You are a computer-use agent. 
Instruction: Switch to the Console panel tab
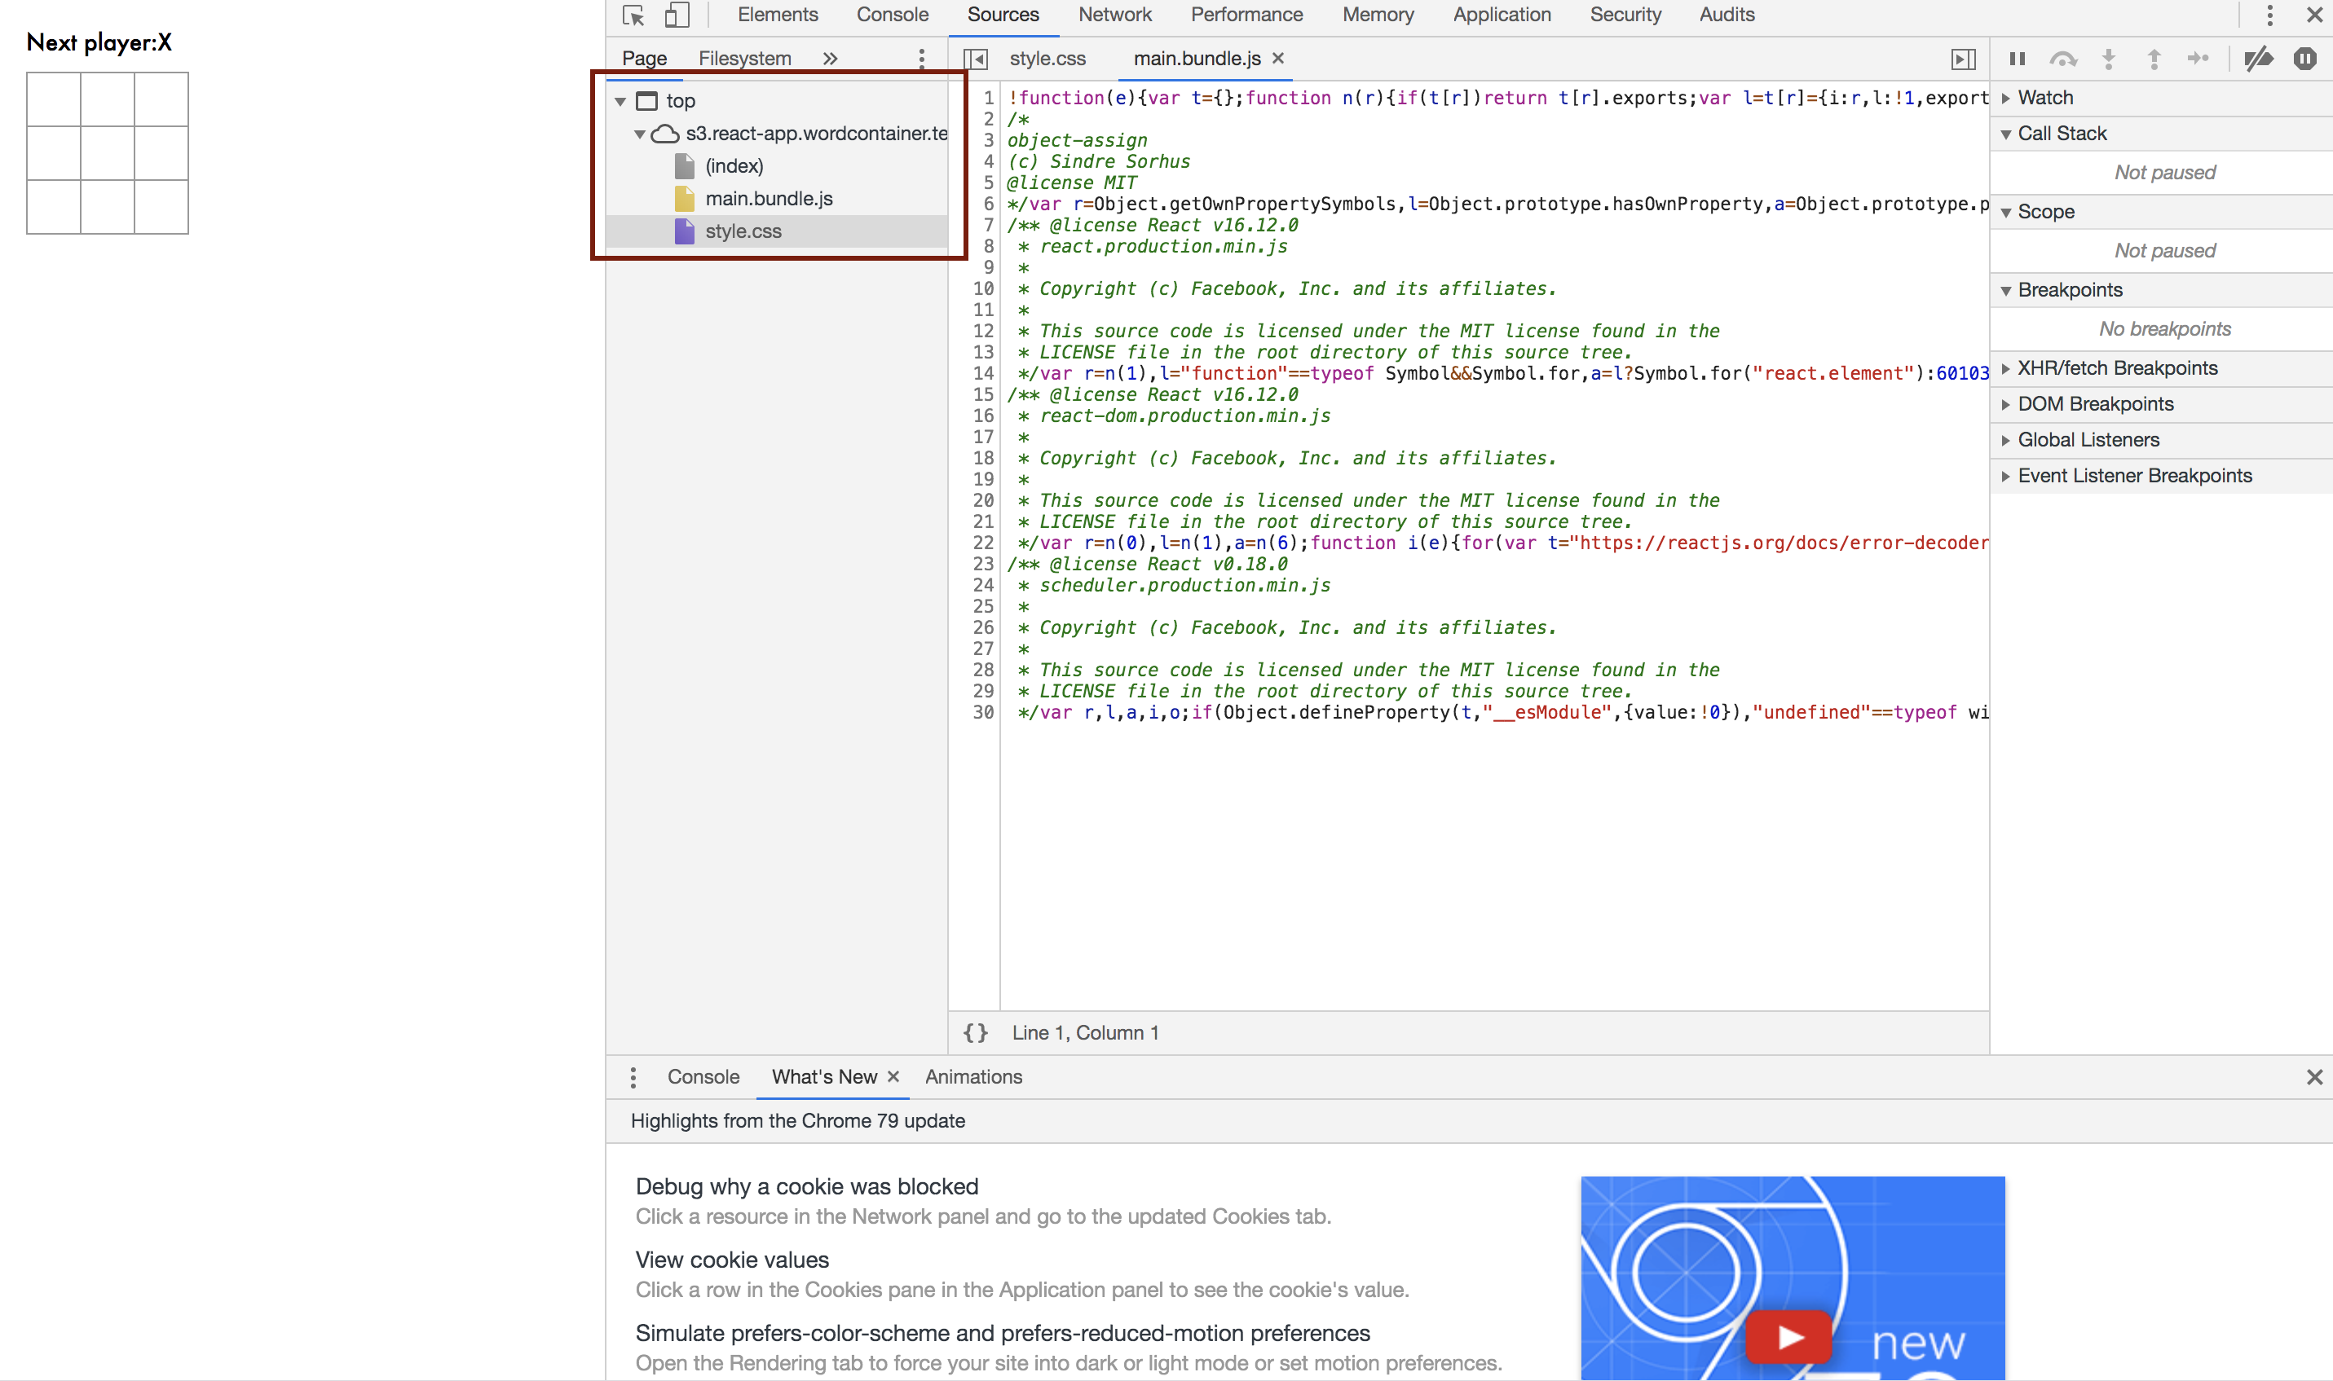[x=892, y=15]
